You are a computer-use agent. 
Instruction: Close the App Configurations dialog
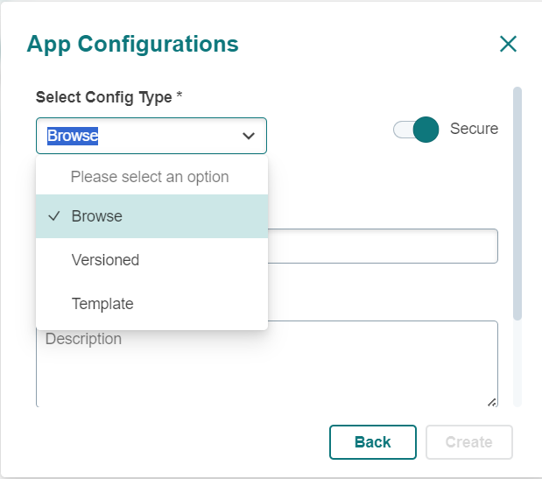[x=508, y=44]
